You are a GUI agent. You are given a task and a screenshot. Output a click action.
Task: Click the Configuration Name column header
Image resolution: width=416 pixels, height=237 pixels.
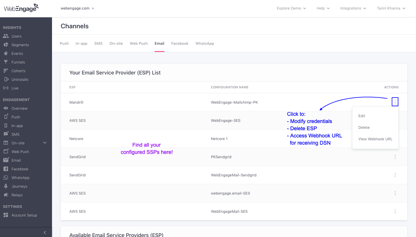click(230, 87)
